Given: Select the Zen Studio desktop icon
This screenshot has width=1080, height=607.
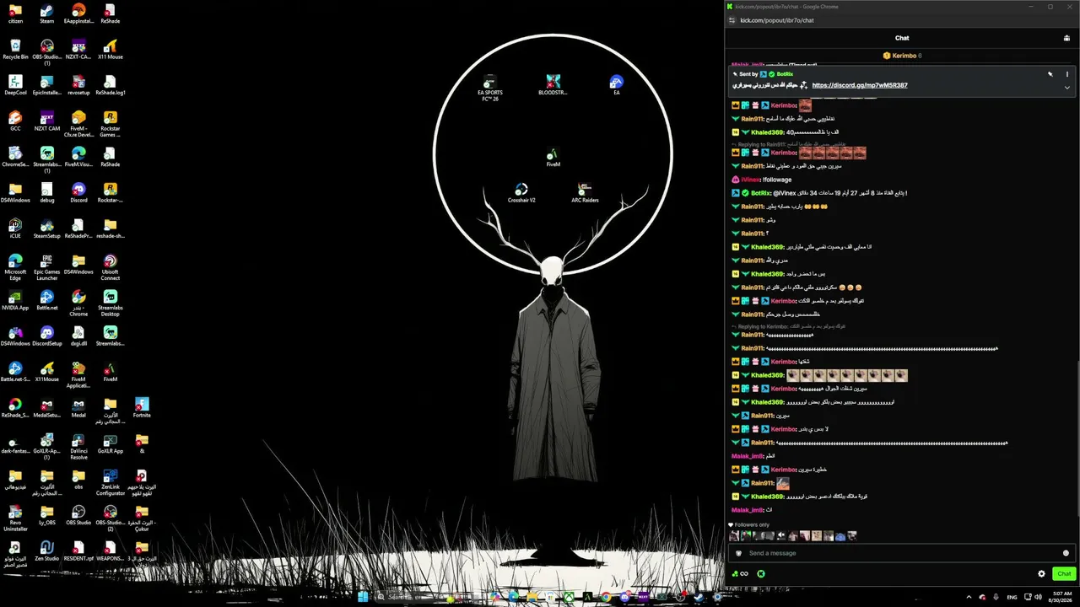Looking at the screenshot, I should tap(46, 551).
